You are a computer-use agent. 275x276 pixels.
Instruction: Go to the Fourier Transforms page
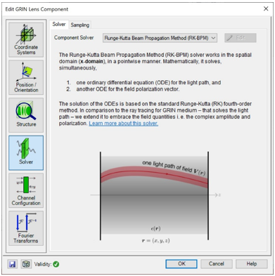click(26, 228)
